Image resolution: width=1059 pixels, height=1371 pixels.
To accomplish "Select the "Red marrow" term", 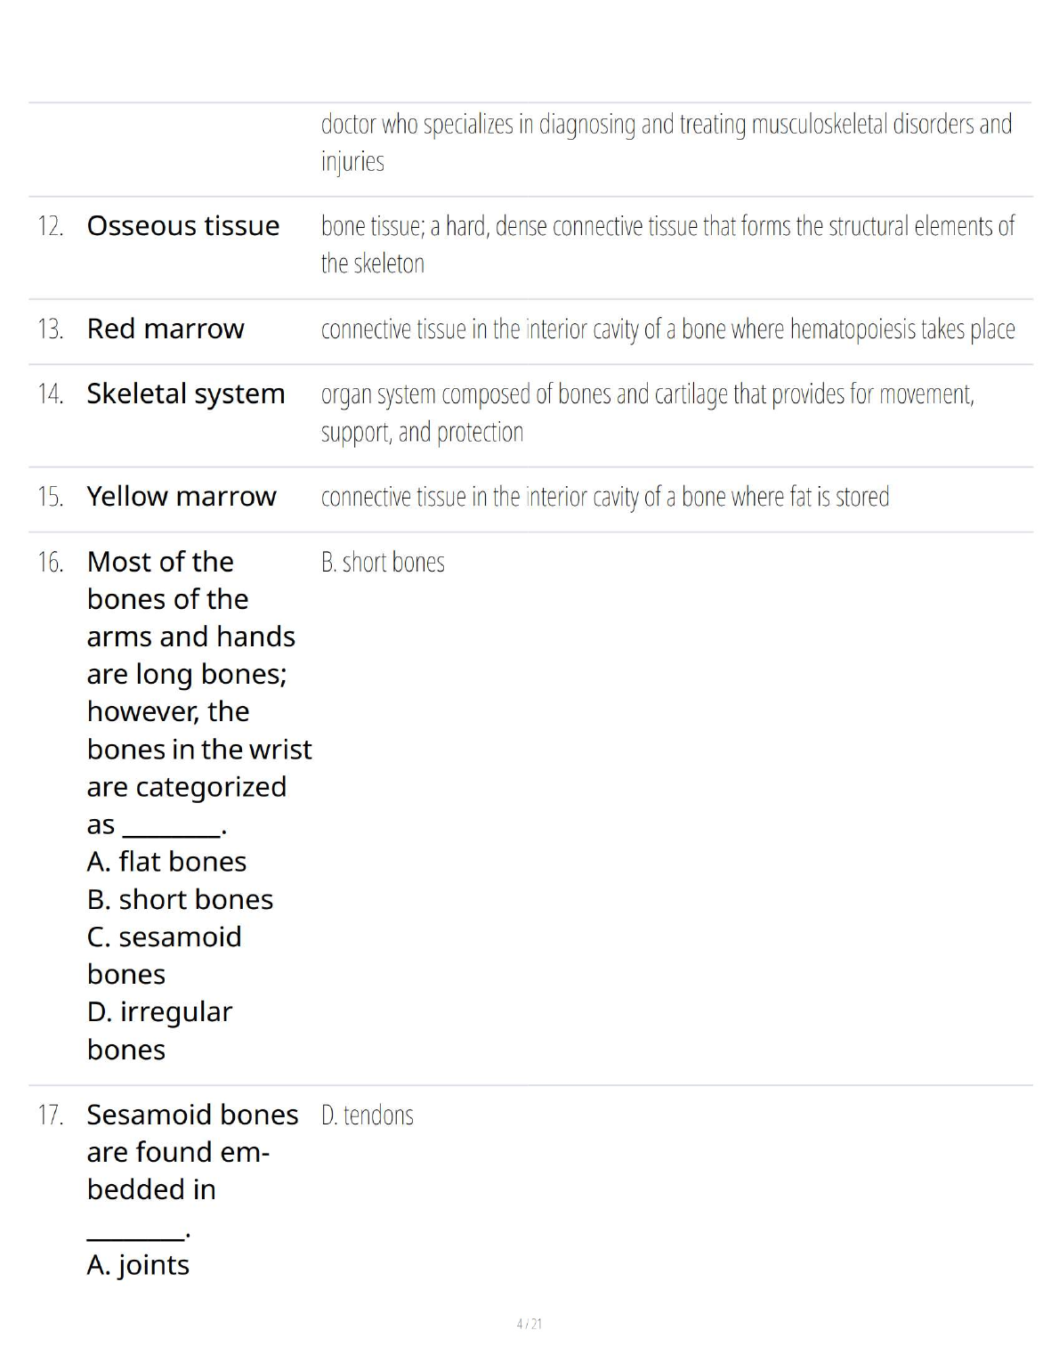I will [165, 329].
